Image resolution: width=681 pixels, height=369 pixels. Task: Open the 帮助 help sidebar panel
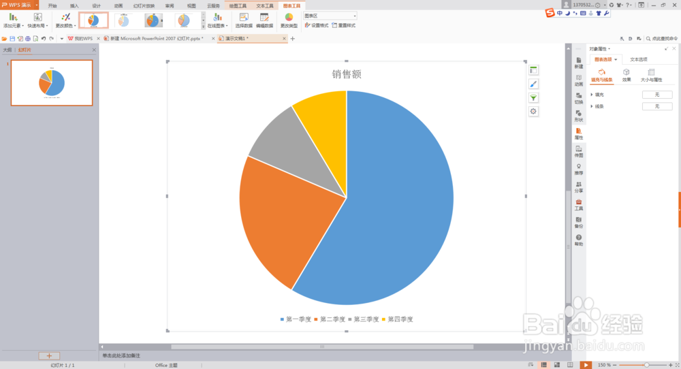(578, 240)
